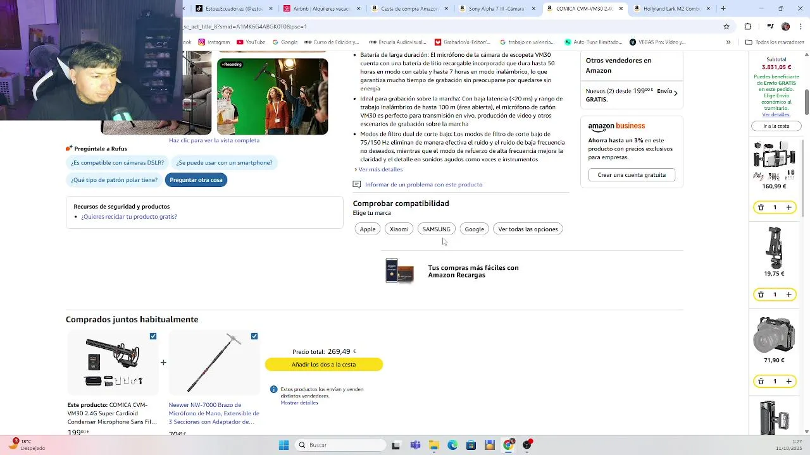The image size is (810, 455).
Task: Click 'Ver detalles' link under free shipping
Action: click(776, 115)
